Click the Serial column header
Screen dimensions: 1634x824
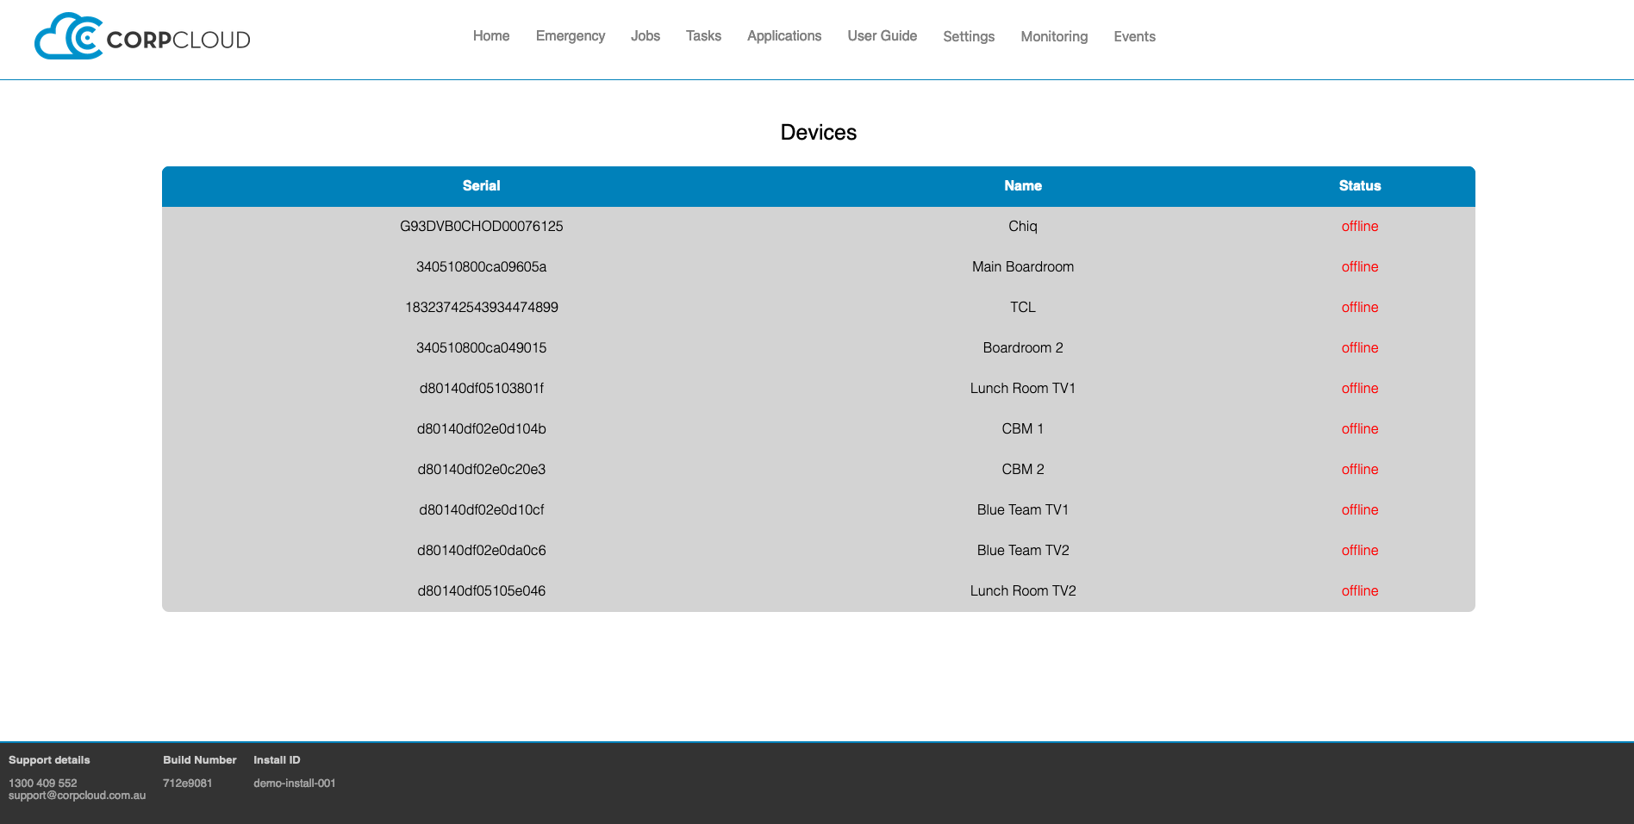tap(481, 186)
